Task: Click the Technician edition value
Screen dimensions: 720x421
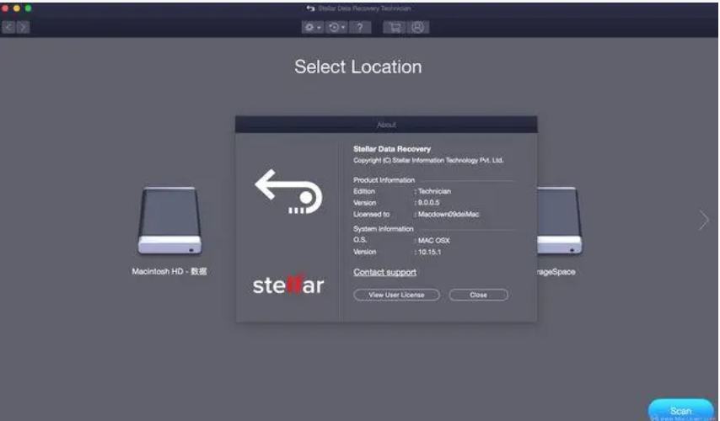Action: (434, 191)
